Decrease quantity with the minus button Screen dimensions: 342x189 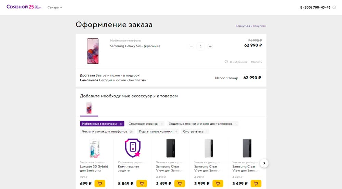click(x=191, y=46)
